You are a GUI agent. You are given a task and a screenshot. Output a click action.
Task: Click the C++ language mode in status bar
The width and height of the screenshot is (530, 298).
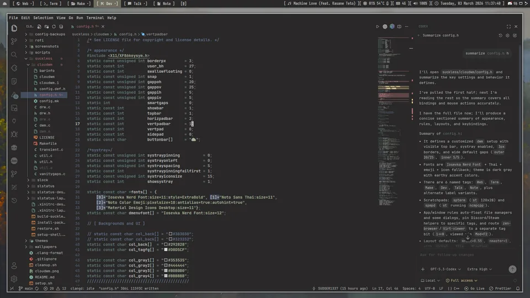click(454, 289)
